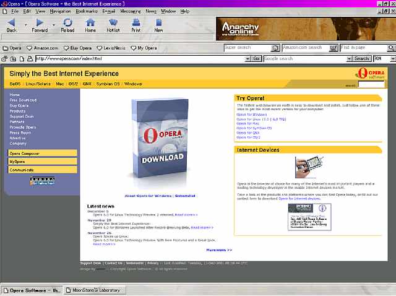Go to the Home page via toolbar

(x=90, y=25)
